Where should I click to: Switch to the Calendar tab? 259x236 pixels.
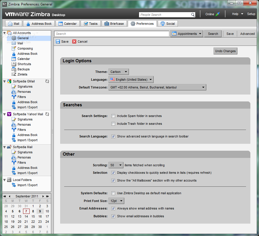click(x=68, y=24)
